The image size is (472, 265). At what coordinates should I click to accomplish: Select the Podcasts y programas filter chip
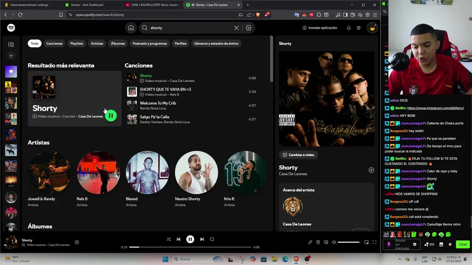coord(150,43)
